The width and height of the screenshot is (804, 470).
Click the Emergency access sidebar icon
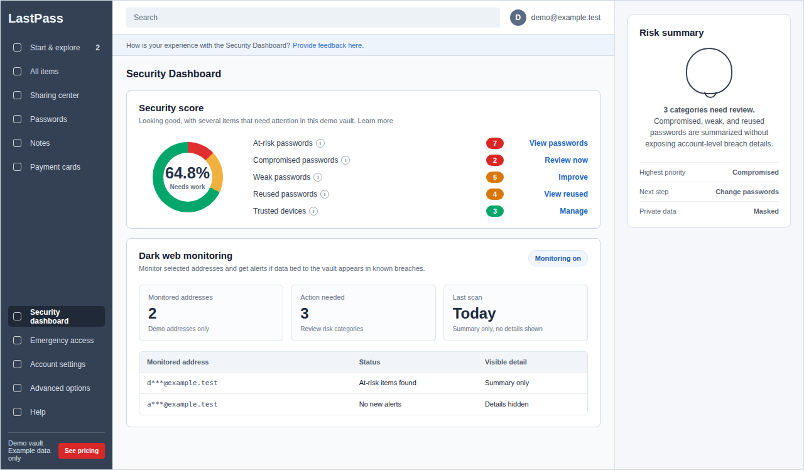[x=18, y=341]
